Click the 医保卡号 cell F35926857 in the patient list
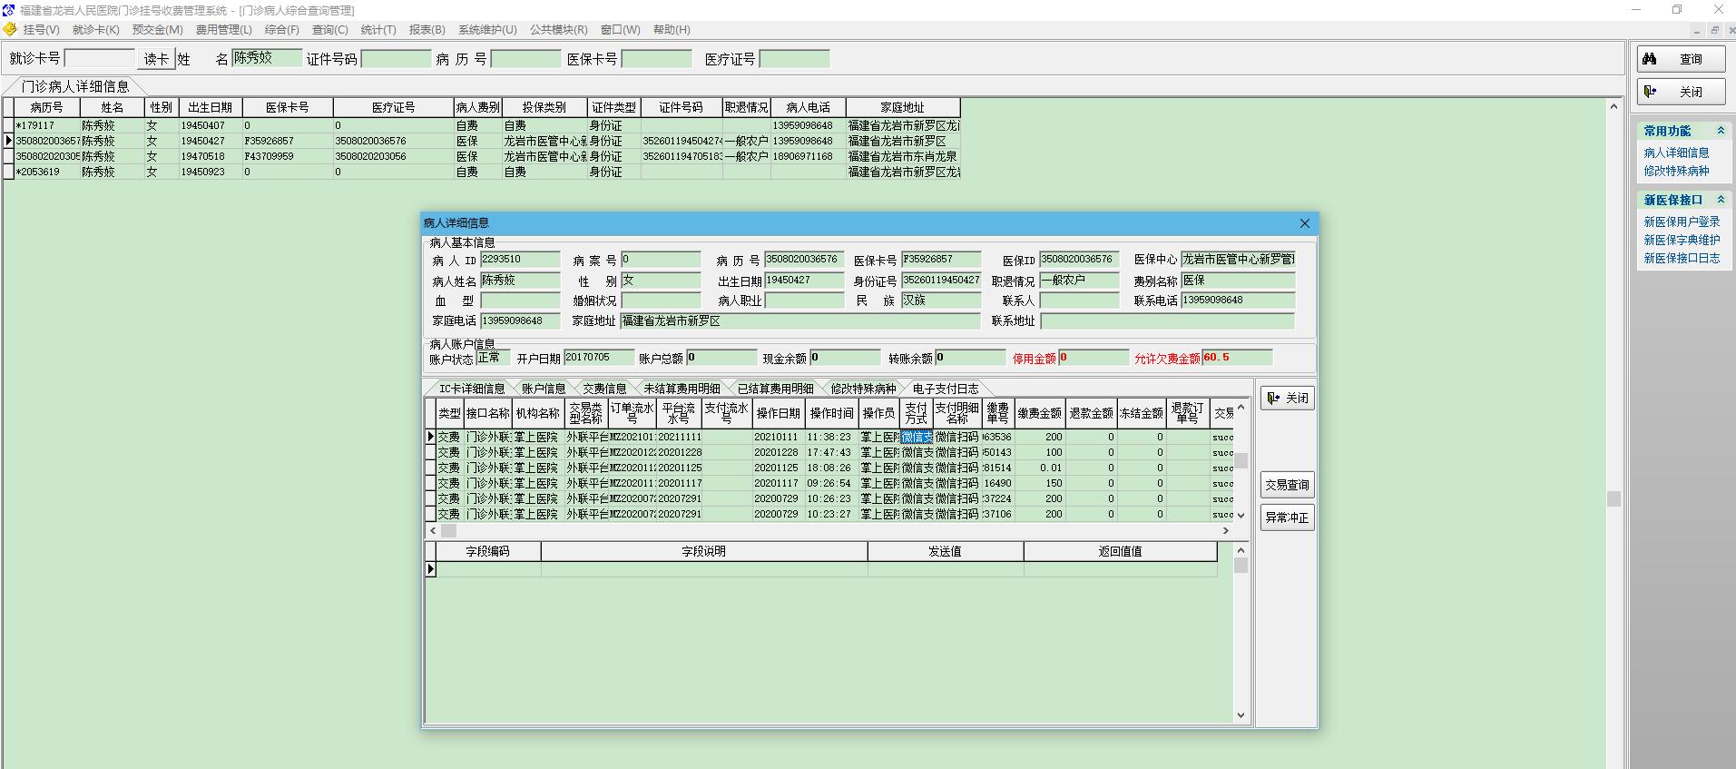 287,141
